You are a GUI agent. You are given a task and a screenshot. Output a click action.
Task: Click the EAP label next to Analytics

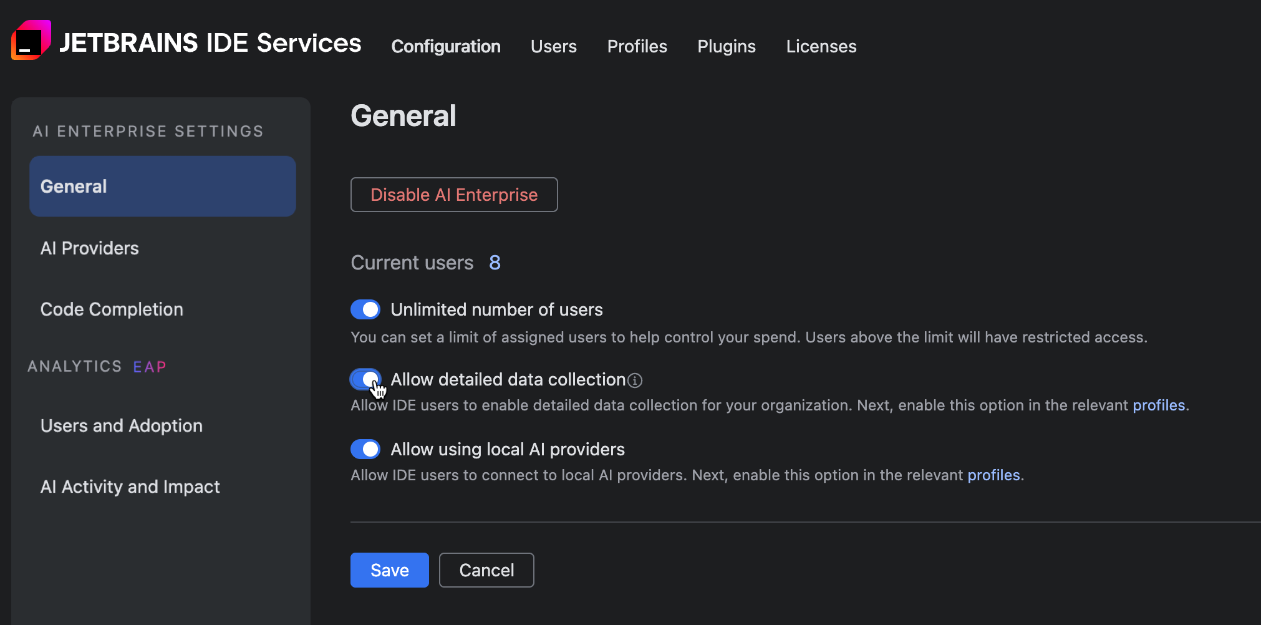pyautogui.click(x=149, y=367)
